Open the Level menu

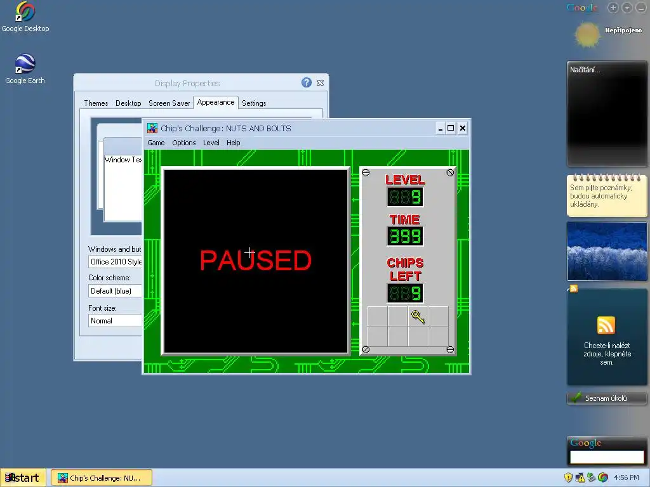(x=211, y=143)
